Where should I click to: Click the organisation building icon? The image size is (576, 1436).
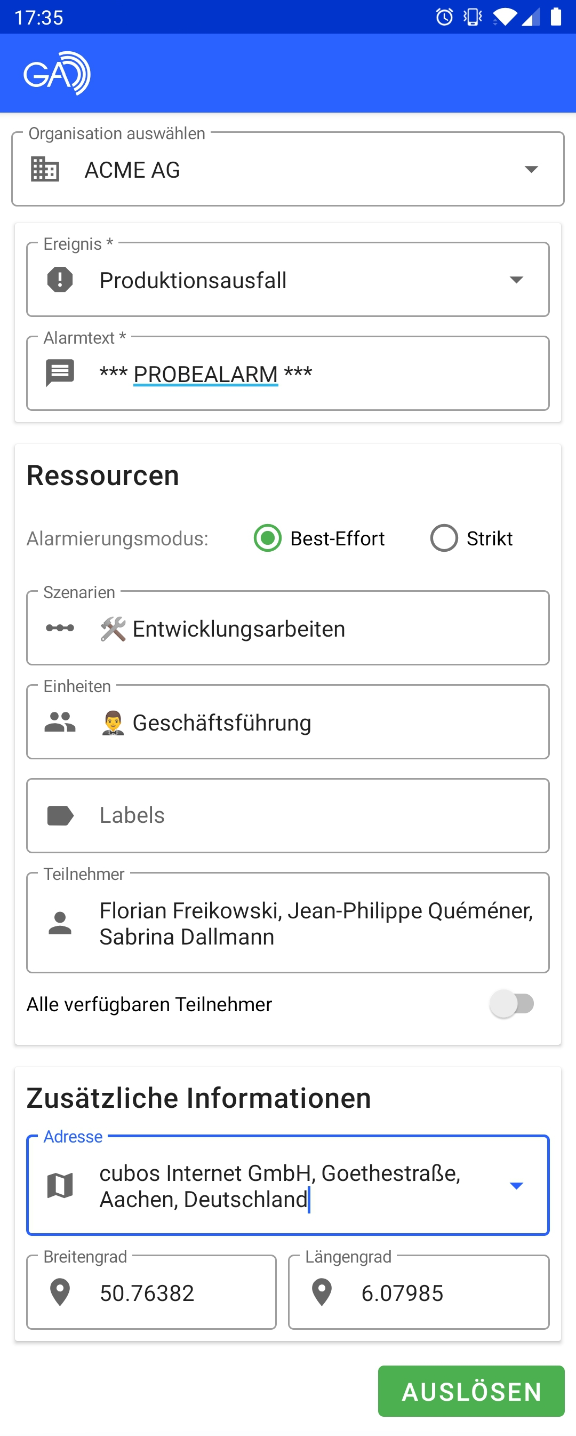(x=45, y=169)
